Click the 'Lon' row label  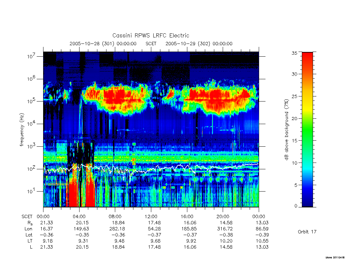(x=28, y=229)
